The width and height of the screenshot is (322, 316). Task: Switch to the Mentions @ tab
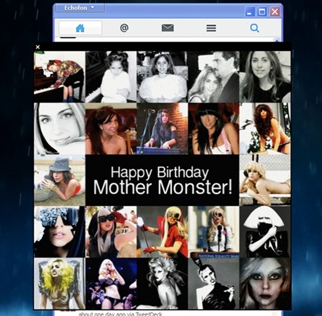pos(124,28)
